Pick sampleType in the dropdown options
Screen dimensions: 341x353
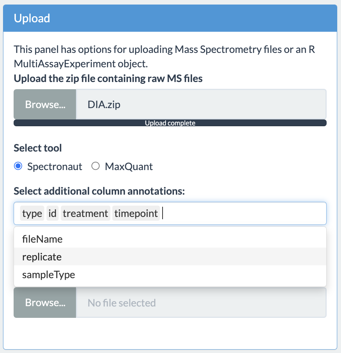(x=170, y=274)
